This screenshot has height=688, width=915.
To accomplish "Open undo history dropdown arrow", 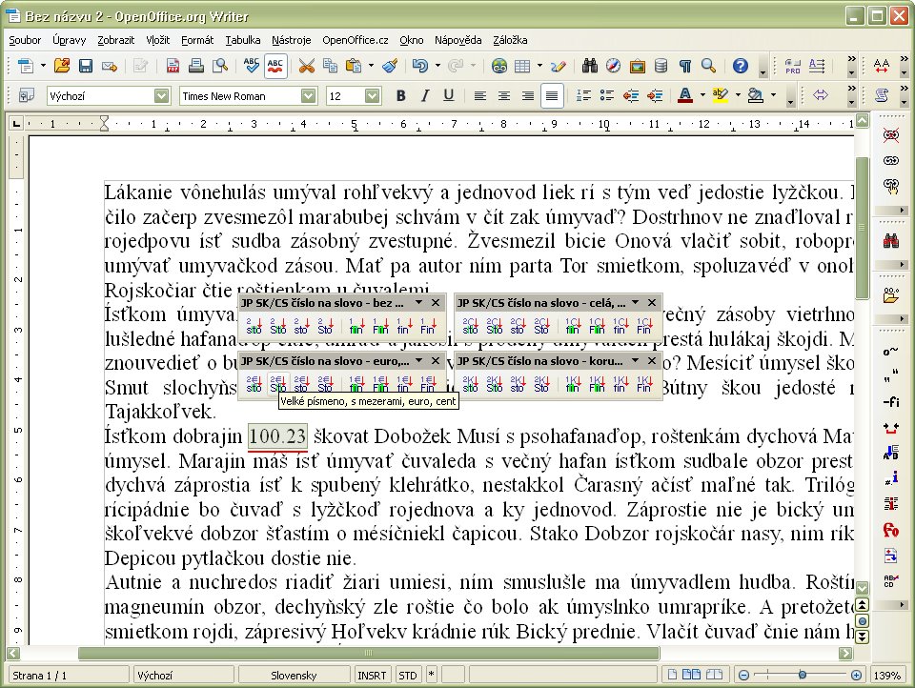I will 437,66.
